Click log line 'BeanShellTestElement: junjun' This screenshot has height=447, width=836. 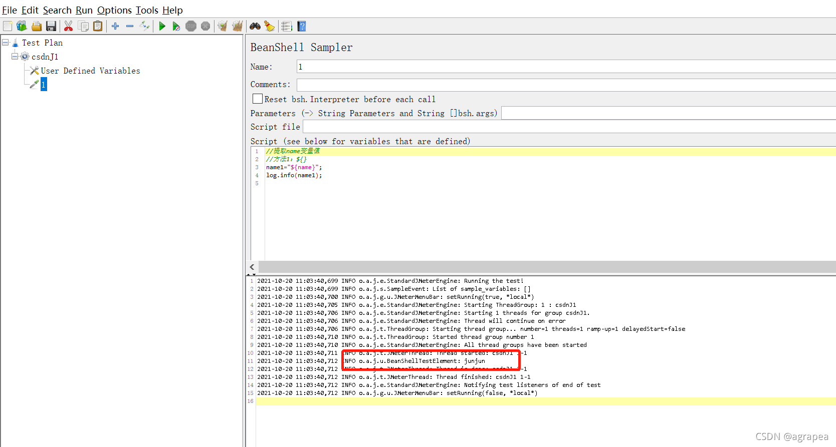click(x=371, y=361)
